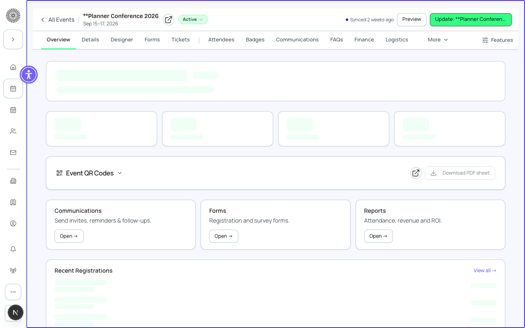Switch to the Attendees tab
525x328 pixels.
point(221,40)
